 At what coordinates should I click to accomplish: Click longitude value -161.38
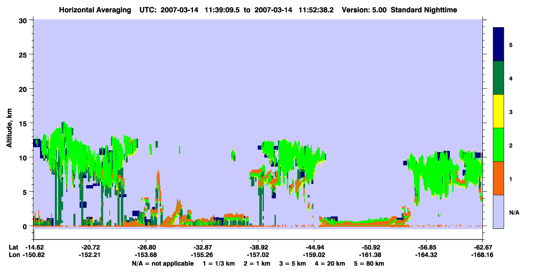[x=370, y=255]
